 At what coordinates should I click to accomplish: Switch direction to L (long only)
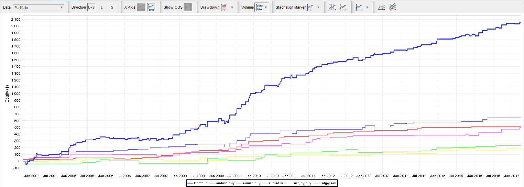(101, 7)
